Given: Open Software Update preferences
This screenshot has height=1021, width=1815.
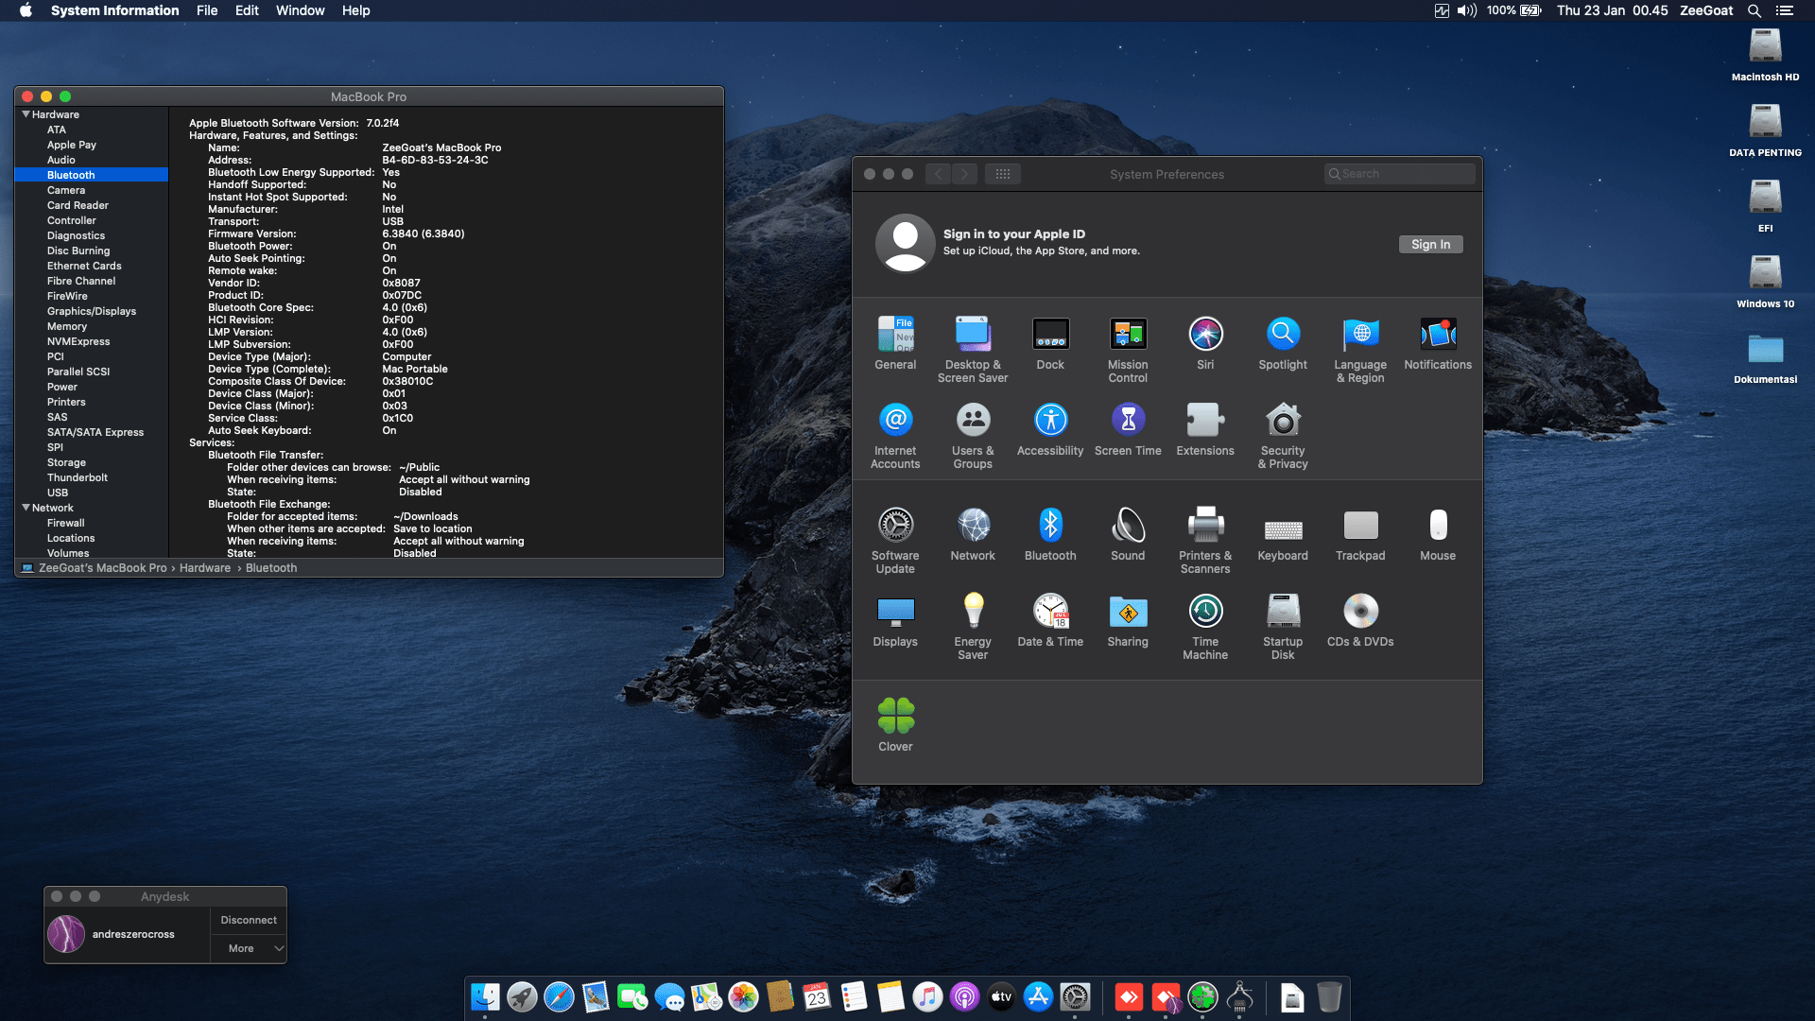Looking at the screenshot, I should click(895, 541).
